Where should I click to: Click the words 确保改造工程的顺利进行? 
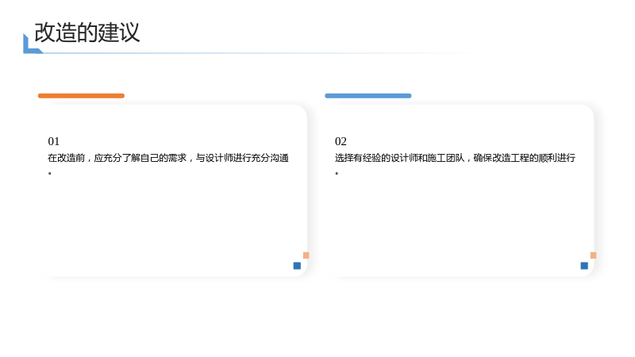525,158
